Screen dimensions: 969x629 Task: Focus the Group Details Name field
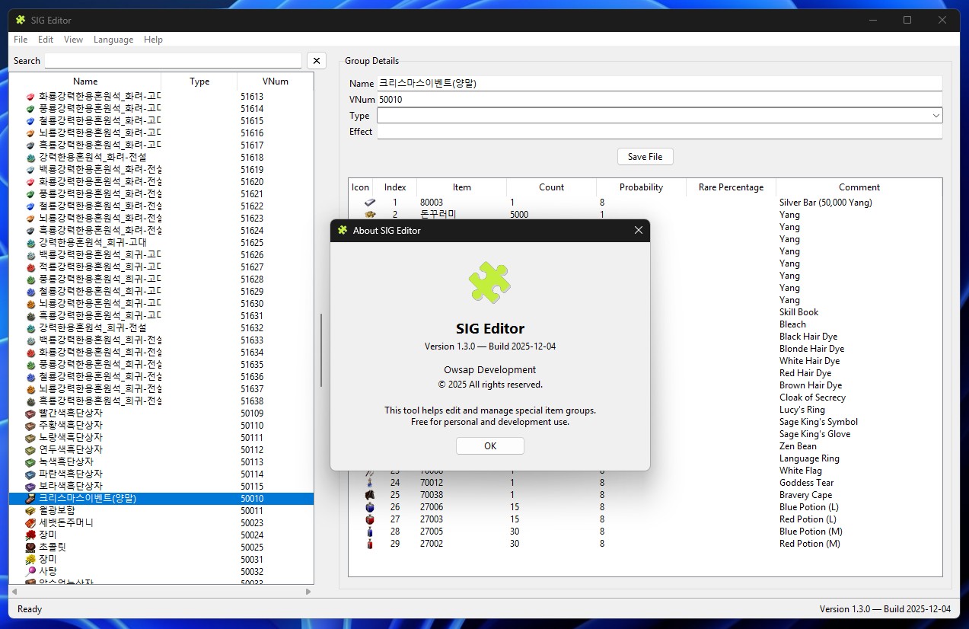(x=660, y=84)
